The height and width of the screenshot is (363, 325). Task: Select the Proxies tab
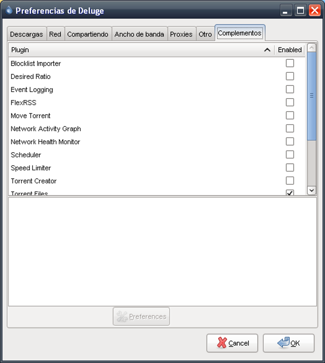coord(181,34)
